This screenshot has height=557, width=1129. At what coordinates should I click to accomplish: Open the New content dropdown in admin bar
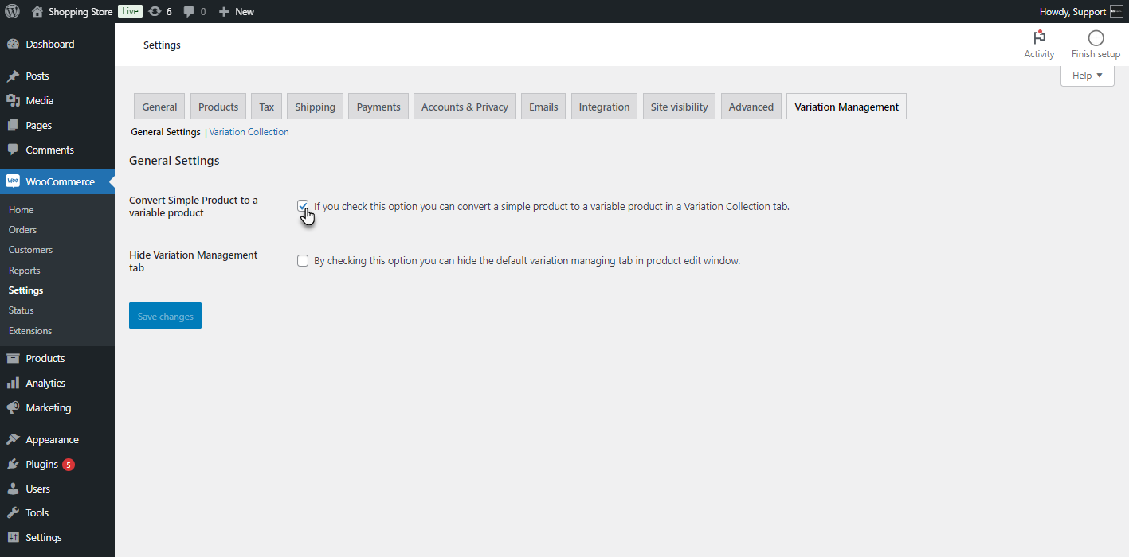pyautogui.click(x=237, y=11)
